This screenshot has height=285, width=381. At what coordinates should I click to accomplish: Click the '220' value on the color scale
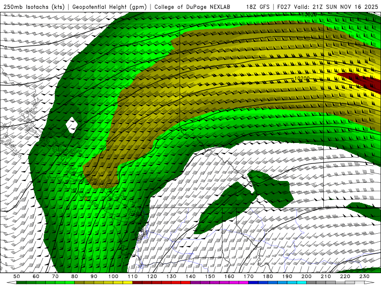(345, 276)
